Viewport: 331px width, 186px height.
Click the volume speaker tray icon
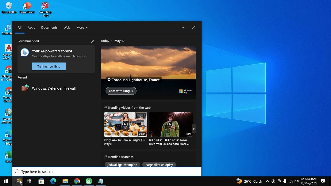pyautogui.click(x=297, y=181)
